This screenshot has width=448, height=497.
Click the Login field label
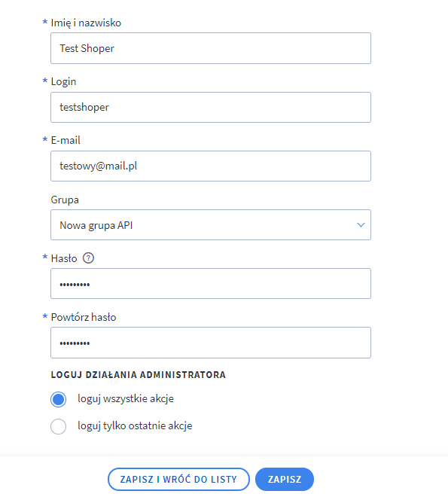(63, 82)
